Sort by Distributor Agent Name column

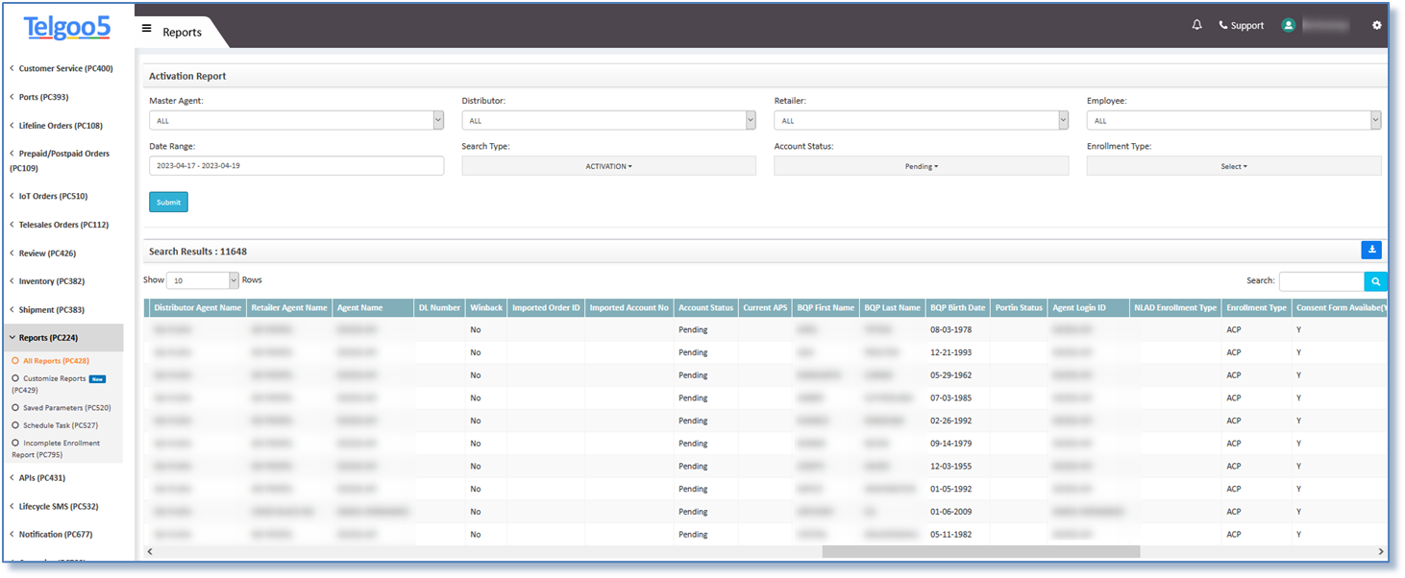point(197,308)
